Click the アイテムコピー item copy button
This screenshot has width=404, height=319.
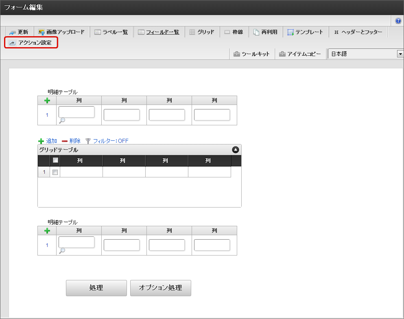[x=300, y=54]
